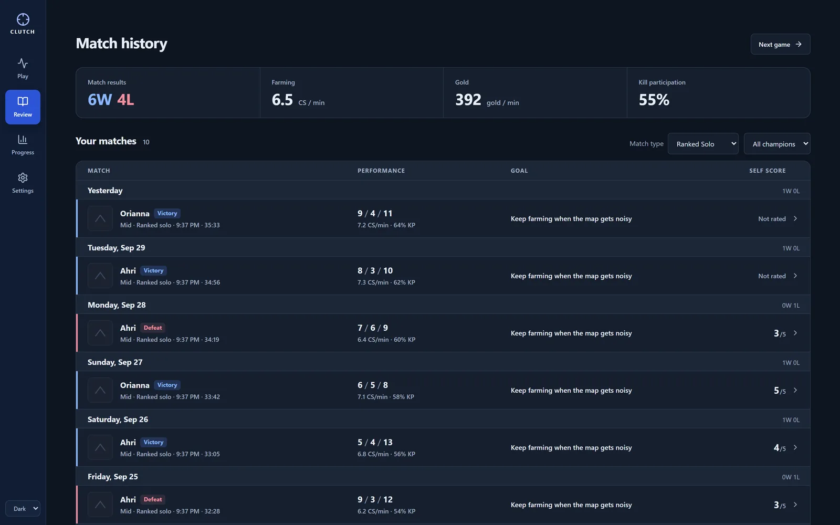840x525 pixels.
Task: Click the Victory badge on yesterday's Orianna
Action: point(167,213)
